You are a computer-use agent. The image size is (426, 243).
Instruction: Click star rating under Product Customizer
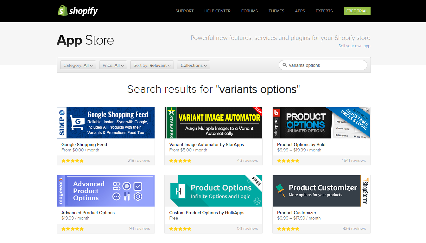(288, 229)
